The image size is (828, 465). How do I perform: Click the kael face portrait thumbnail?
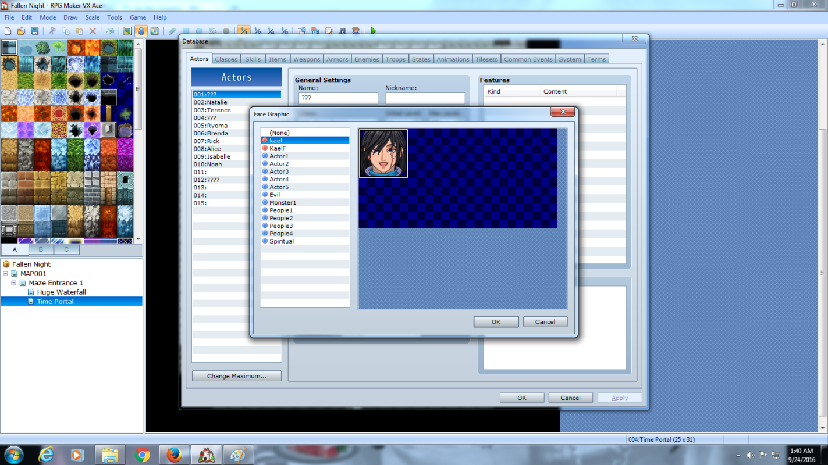(383, 153)
